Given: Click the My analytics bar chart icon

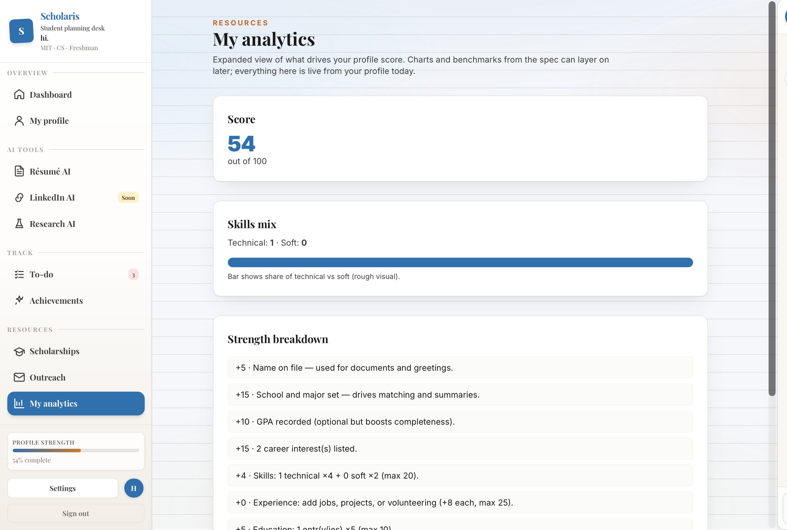Looking at the screenshot, I should (19, 403).
